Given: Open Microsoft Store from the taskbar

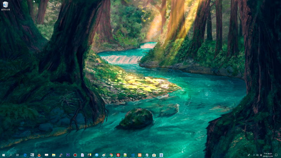Looking at the screenshot, I should tap(154, 155).
